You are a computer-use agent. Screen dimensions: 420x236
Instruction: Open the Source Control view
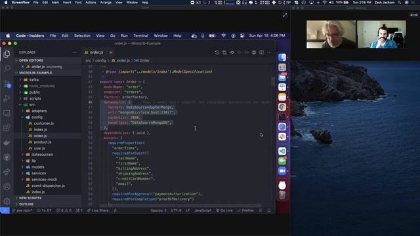point(7,84)
